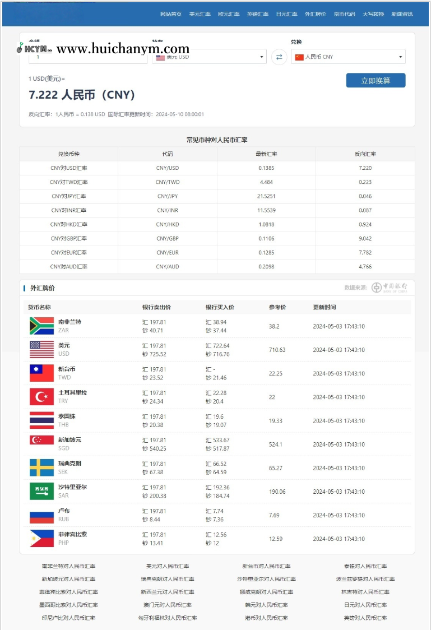Click the Saudi riyal flag icon

[42, 492]
